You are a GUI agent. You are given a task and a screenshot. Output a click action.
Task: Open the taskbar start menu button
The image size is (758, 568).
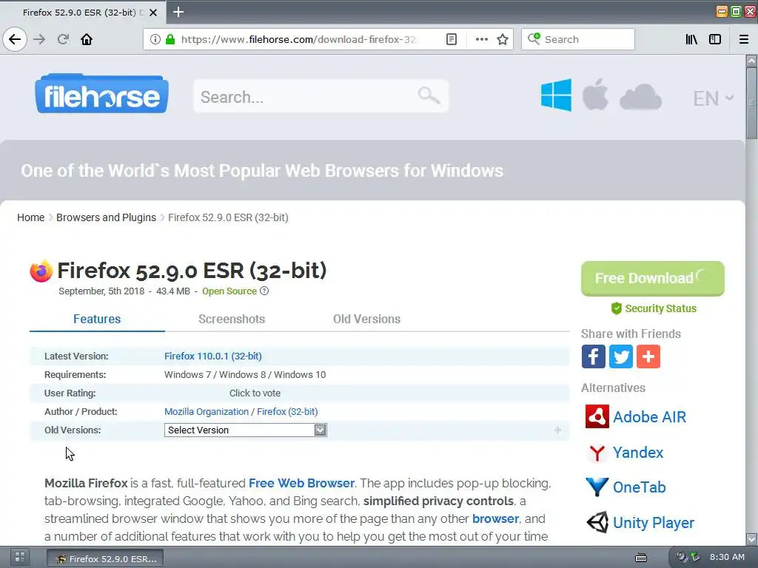(x=20, y=558)
